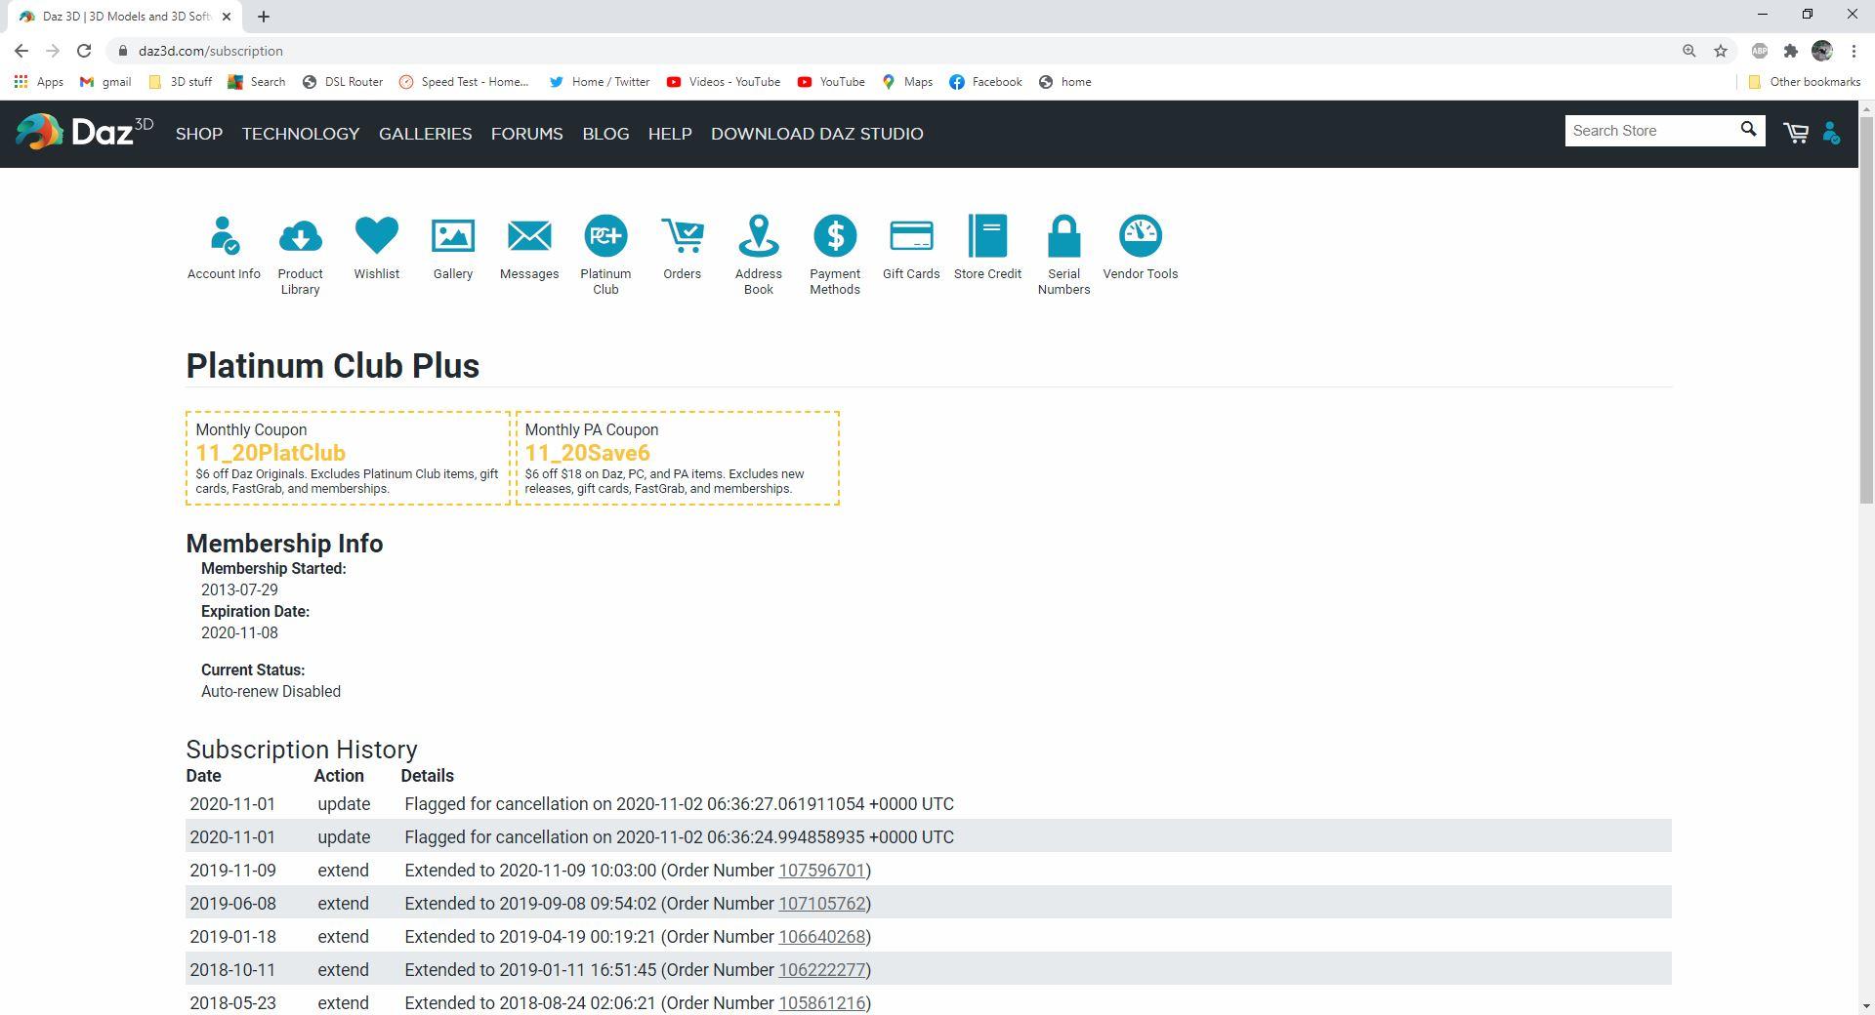Open the Chrome extensions puzzle icon
The width and height of the screenshot is (1875, 1015).
(x=1791, y=51)
